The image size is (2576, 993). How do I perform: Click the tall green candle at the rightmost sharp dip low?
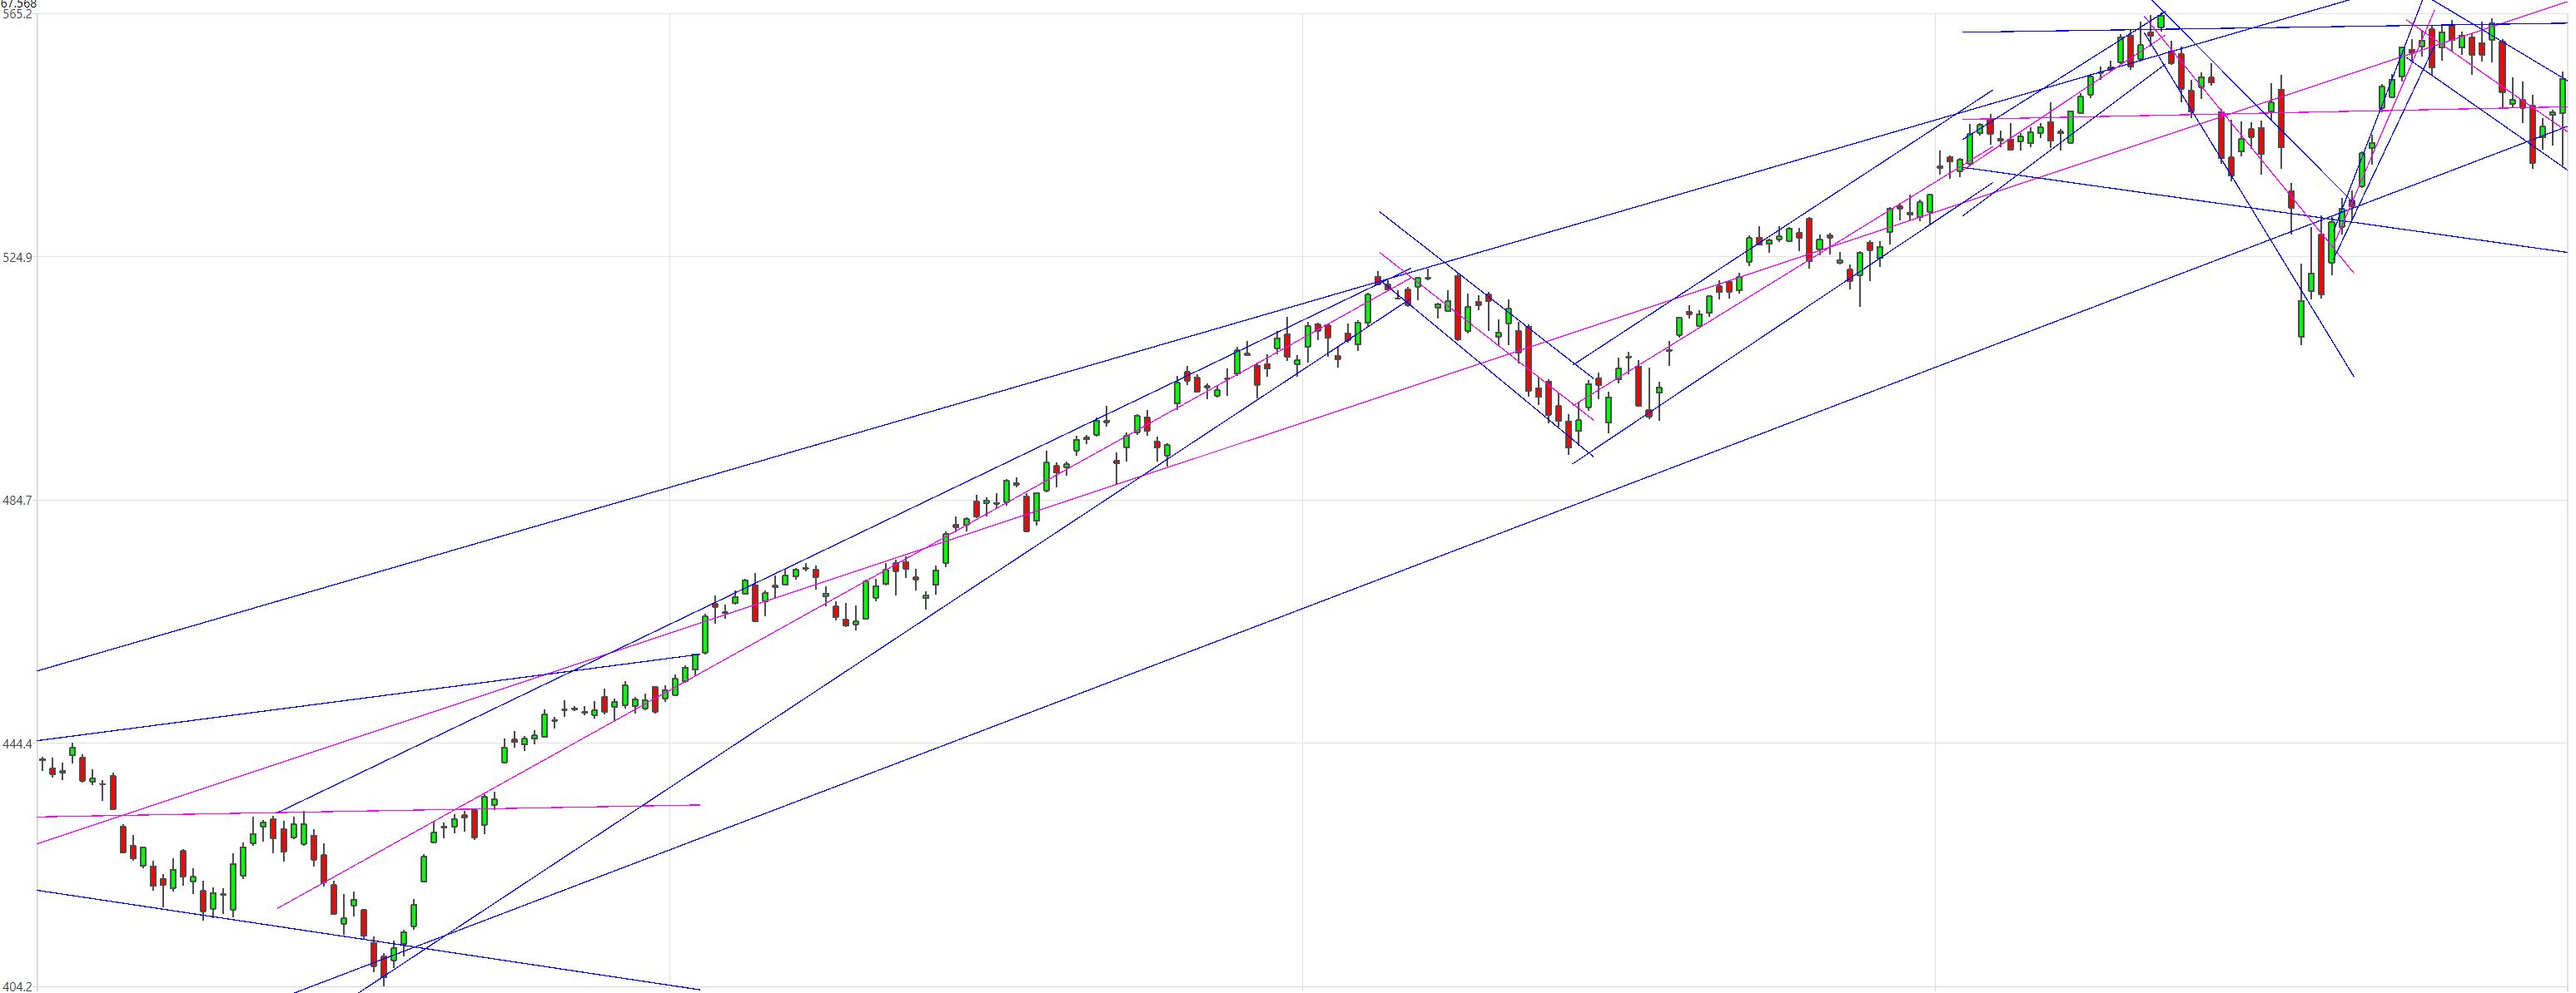click(x=2301, y=319)
